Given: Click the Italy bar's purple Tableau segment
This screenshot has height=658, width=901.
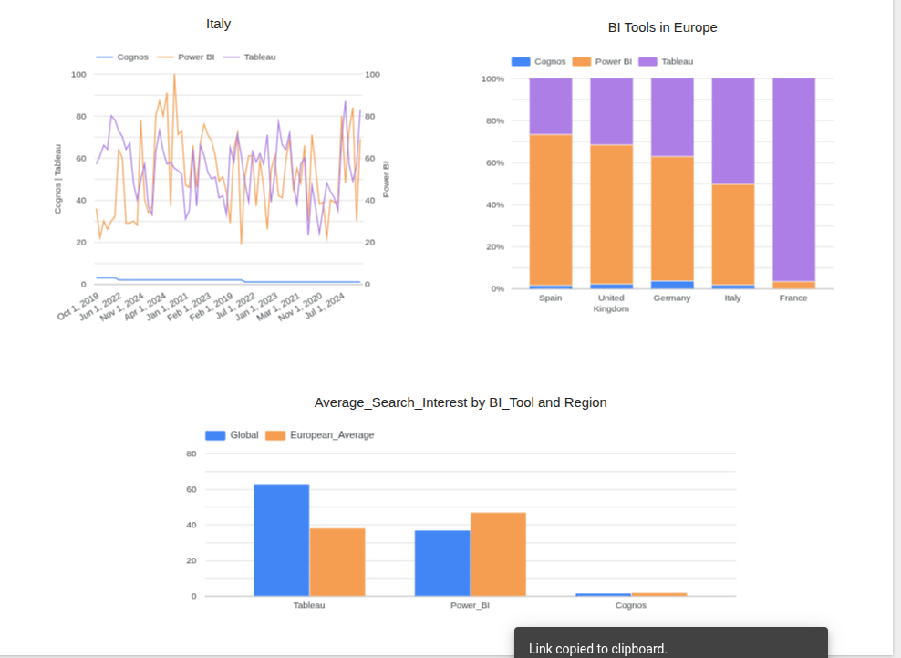Looking at the screenshot, I should pyautogui.click(x=733, y=131).
